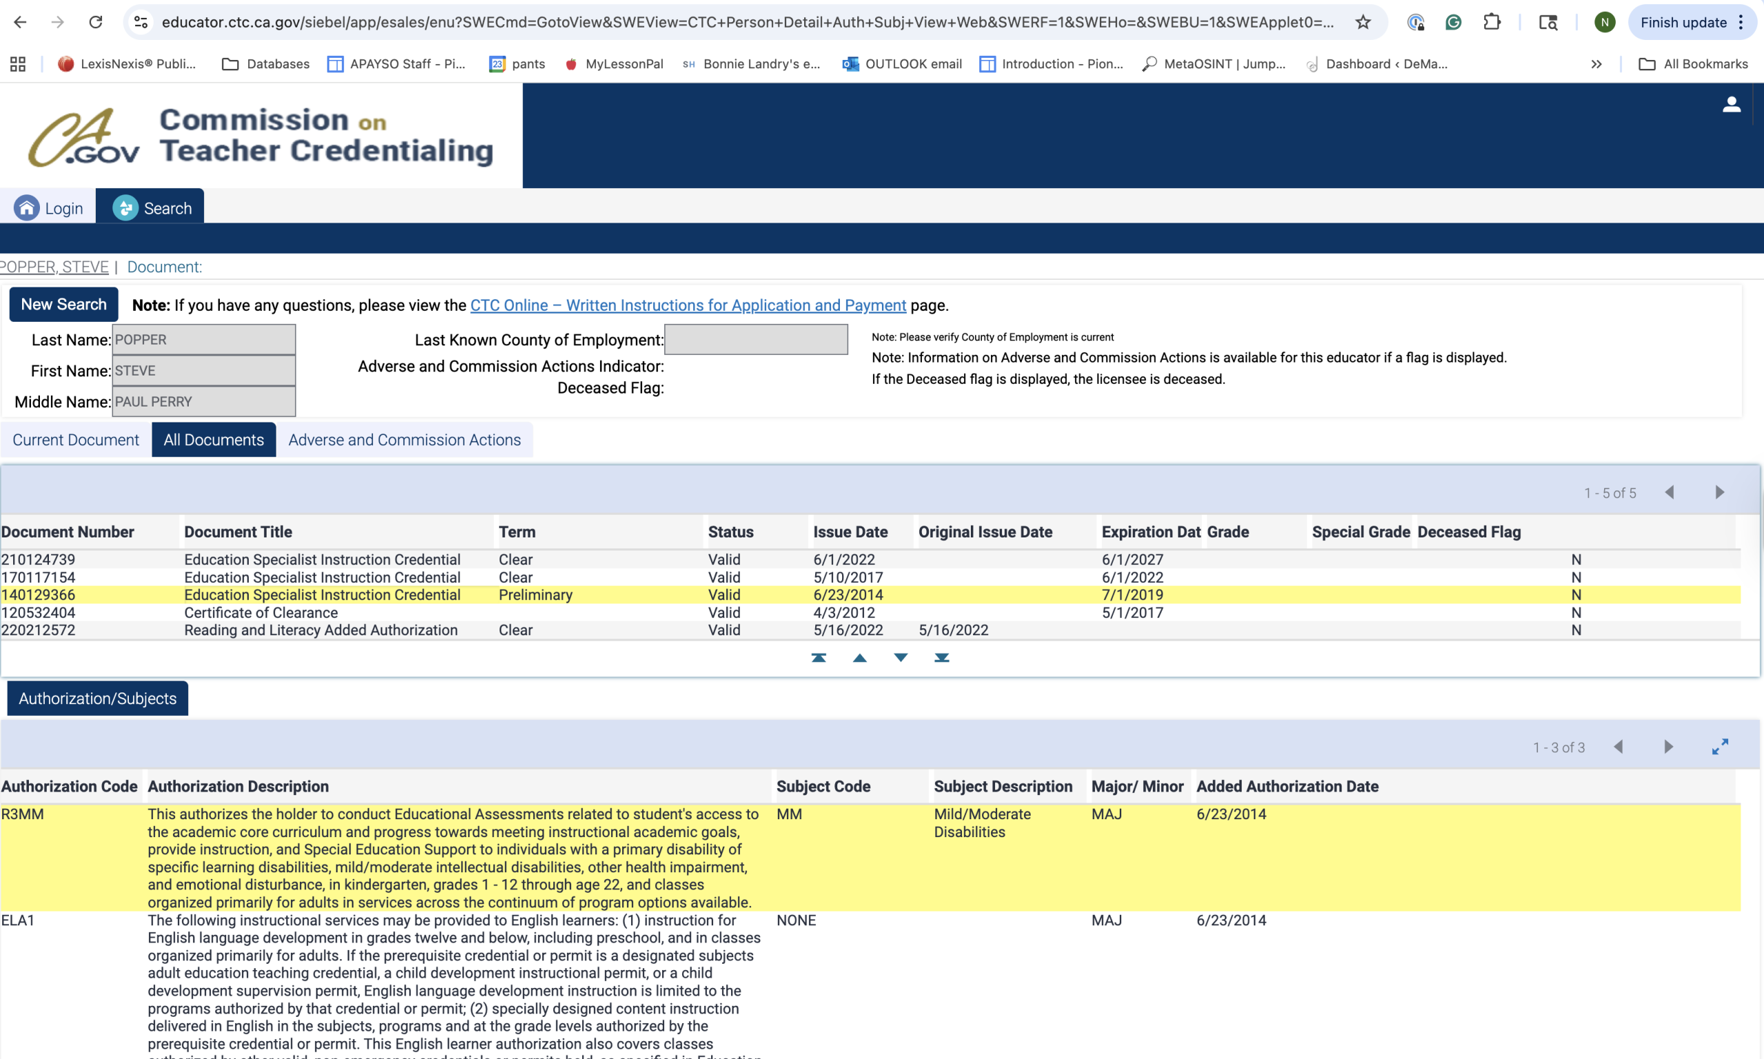This screenshot has height=1059, width=1764.
Task: Click the Last Known County of Employment field
Action: coord(756,340)
